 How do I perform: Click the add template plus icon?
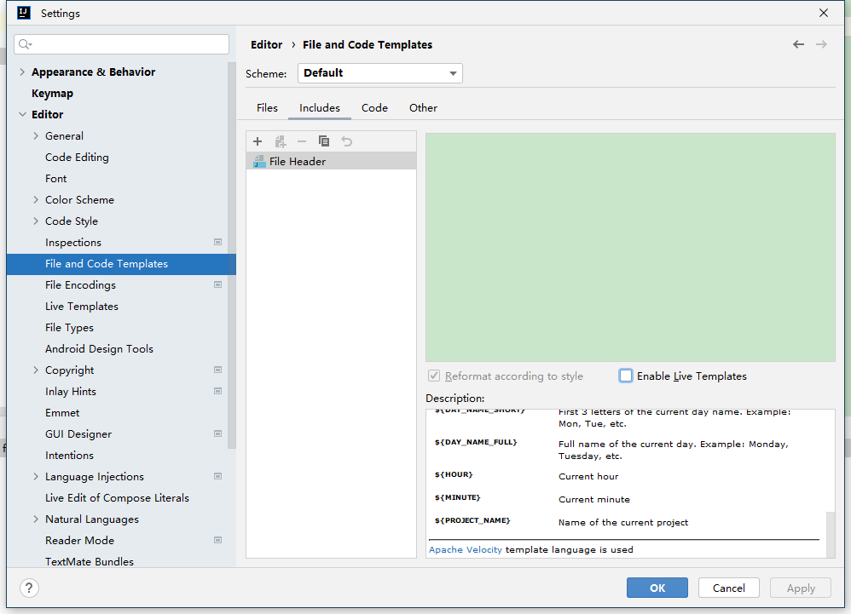click(x=258, y=141)
